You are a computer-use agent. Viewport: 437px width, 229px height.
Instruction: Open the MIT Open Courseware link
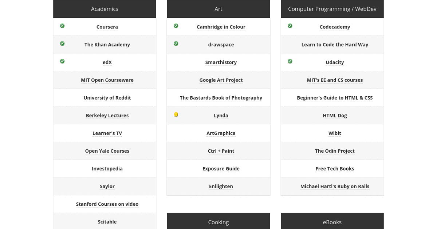(x=107, y=80)
